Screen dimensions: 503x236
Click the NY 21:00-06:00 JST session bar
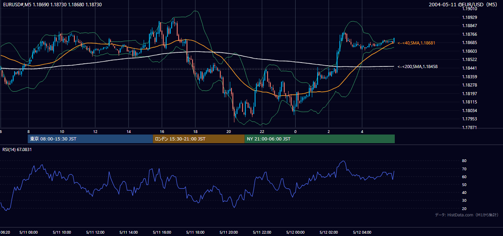point(320,139)
